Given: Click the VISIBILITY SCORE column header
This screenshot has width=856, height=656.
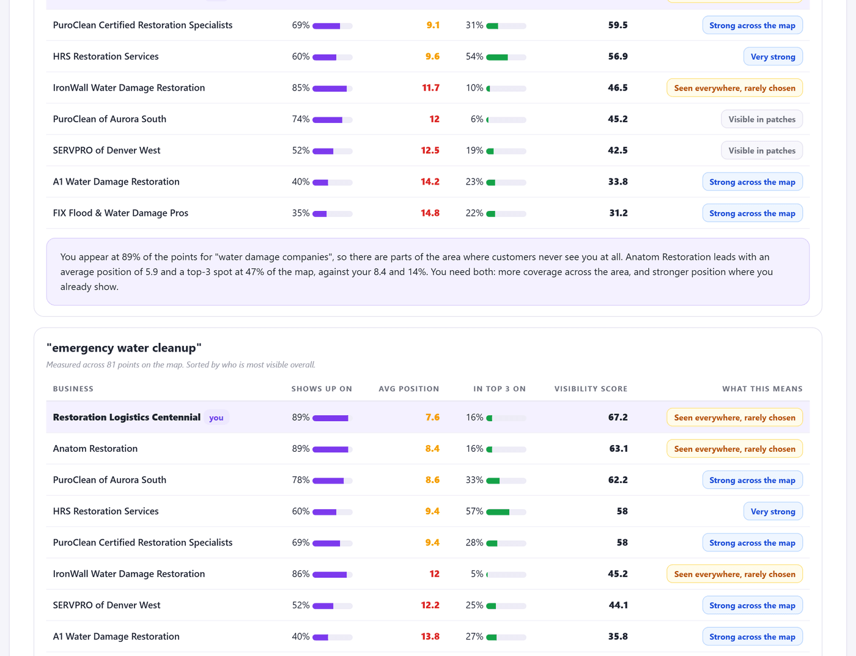Looking at the screenshot, I should click(x=591, y=389).
